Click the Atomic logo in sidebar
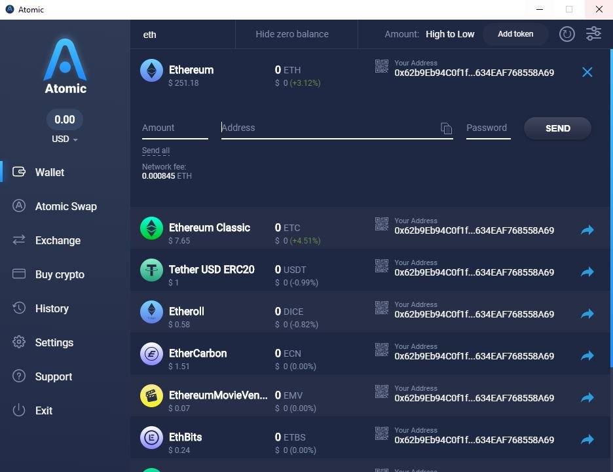This screenshot has height=472, width=613. pyautogui.click(x=65, y=65)
